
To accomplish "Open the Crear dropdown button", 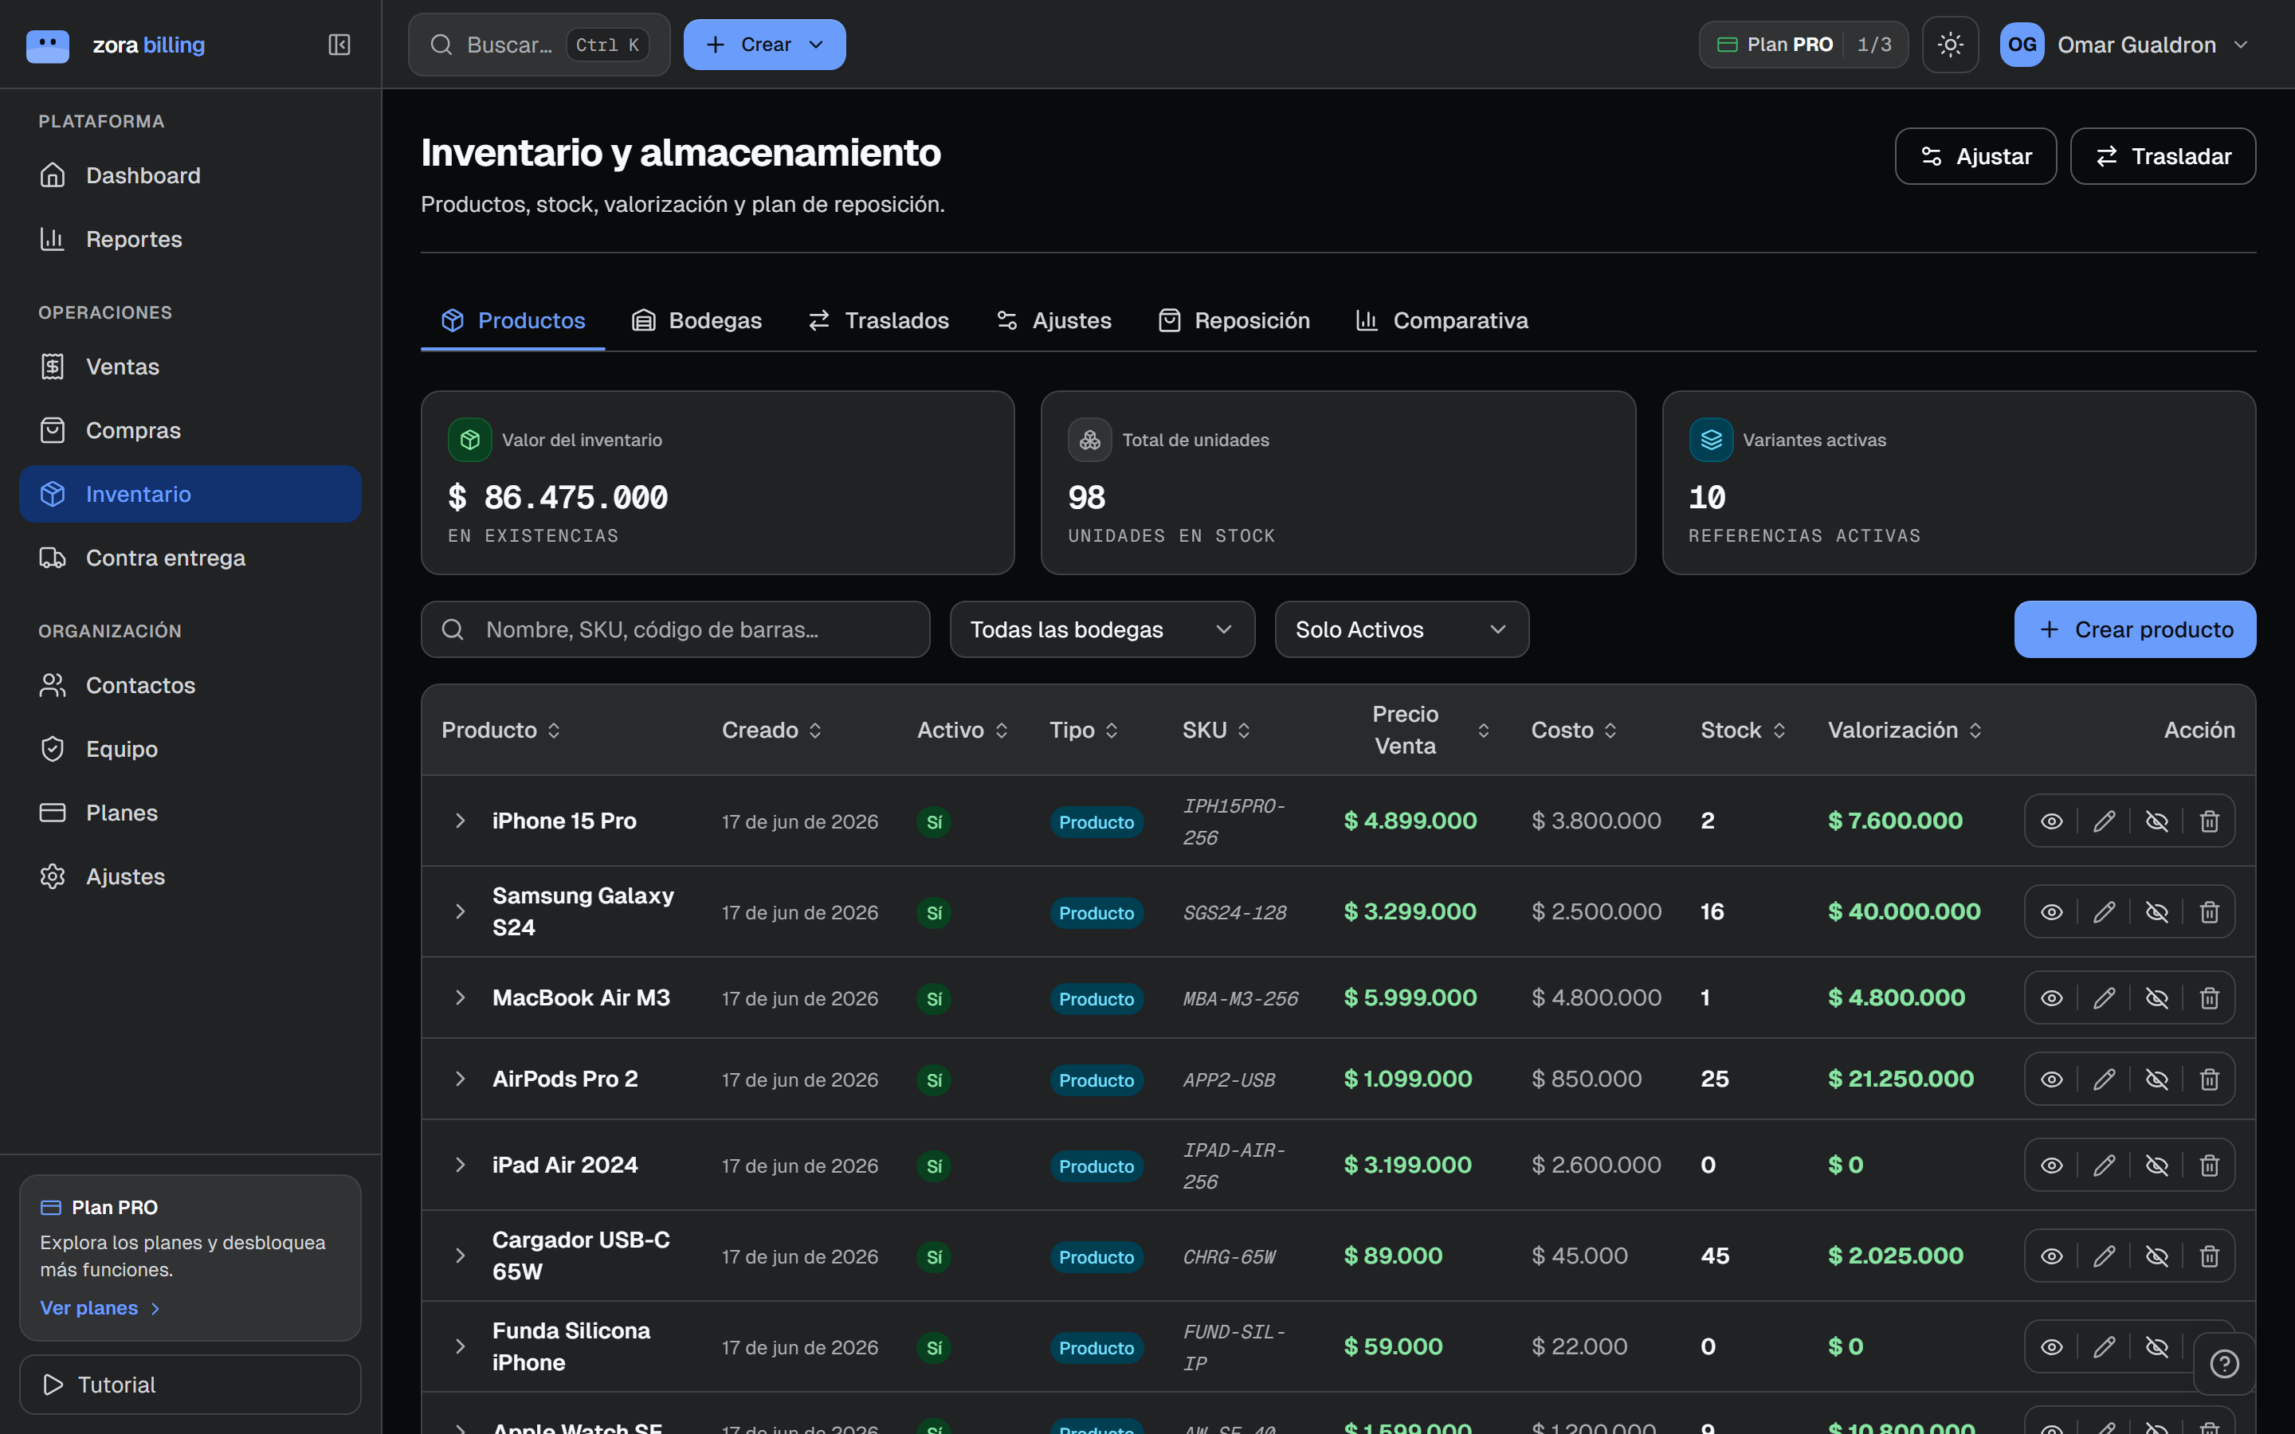I will 764,45.
